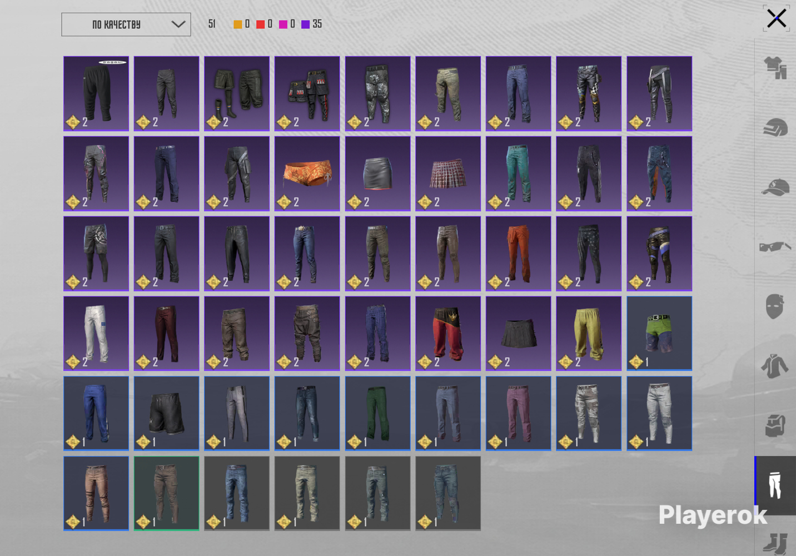Select the black gym shorts item
The height and width of the screenshot is (556, 796).
[x=166, y=413]
